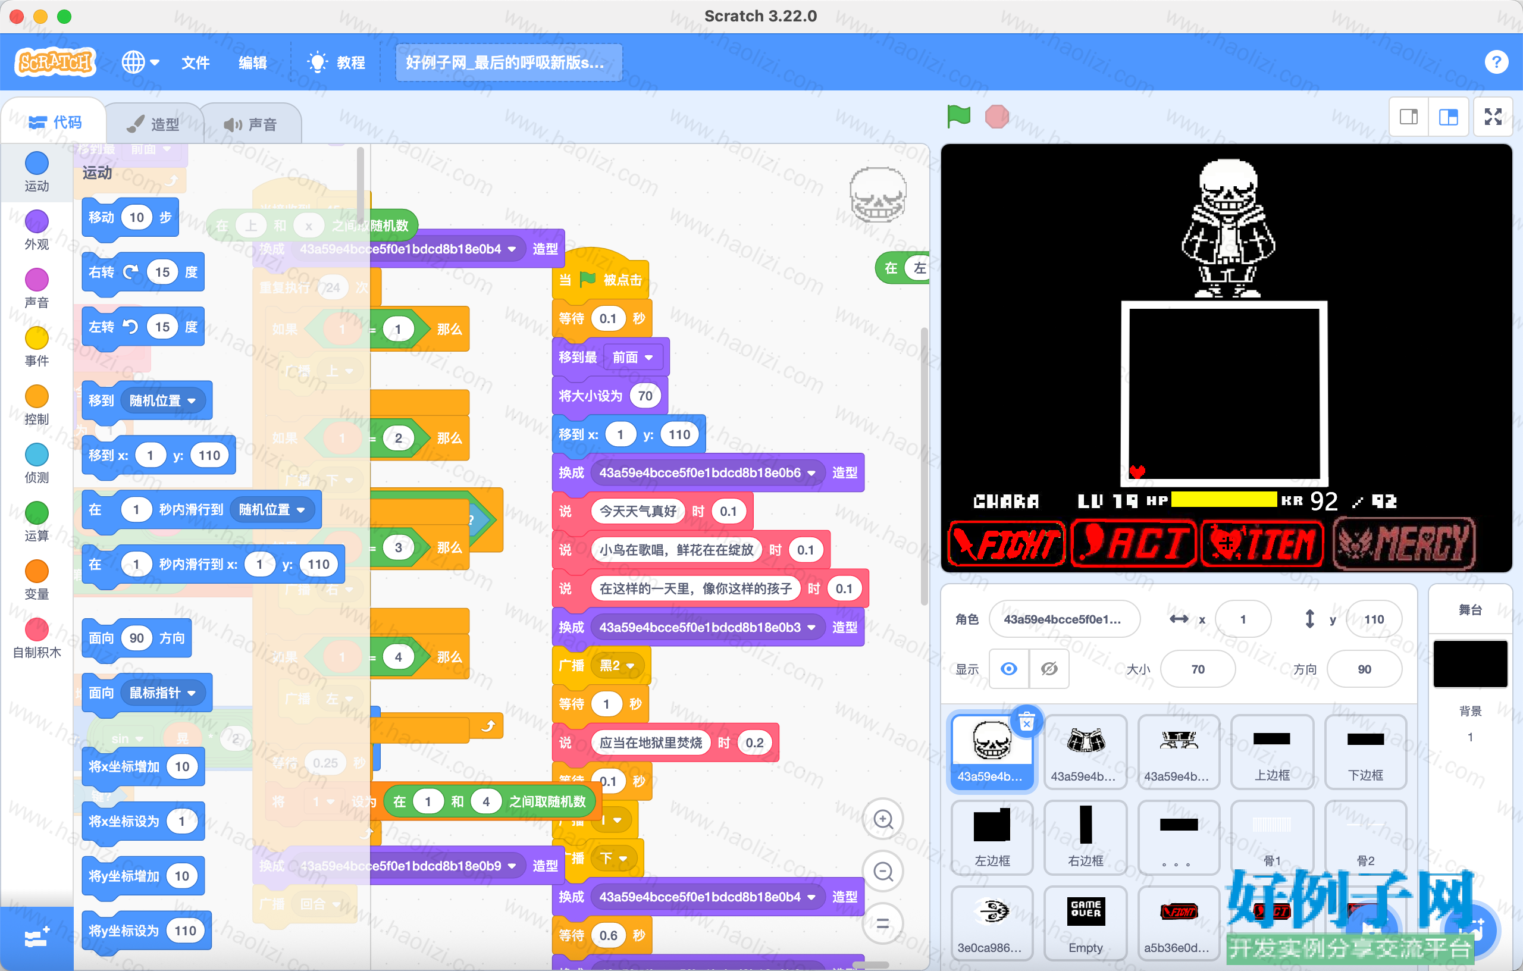Switch to small stage layout
Viewport: 1523px width, 971px height.
click(1409, 117)
